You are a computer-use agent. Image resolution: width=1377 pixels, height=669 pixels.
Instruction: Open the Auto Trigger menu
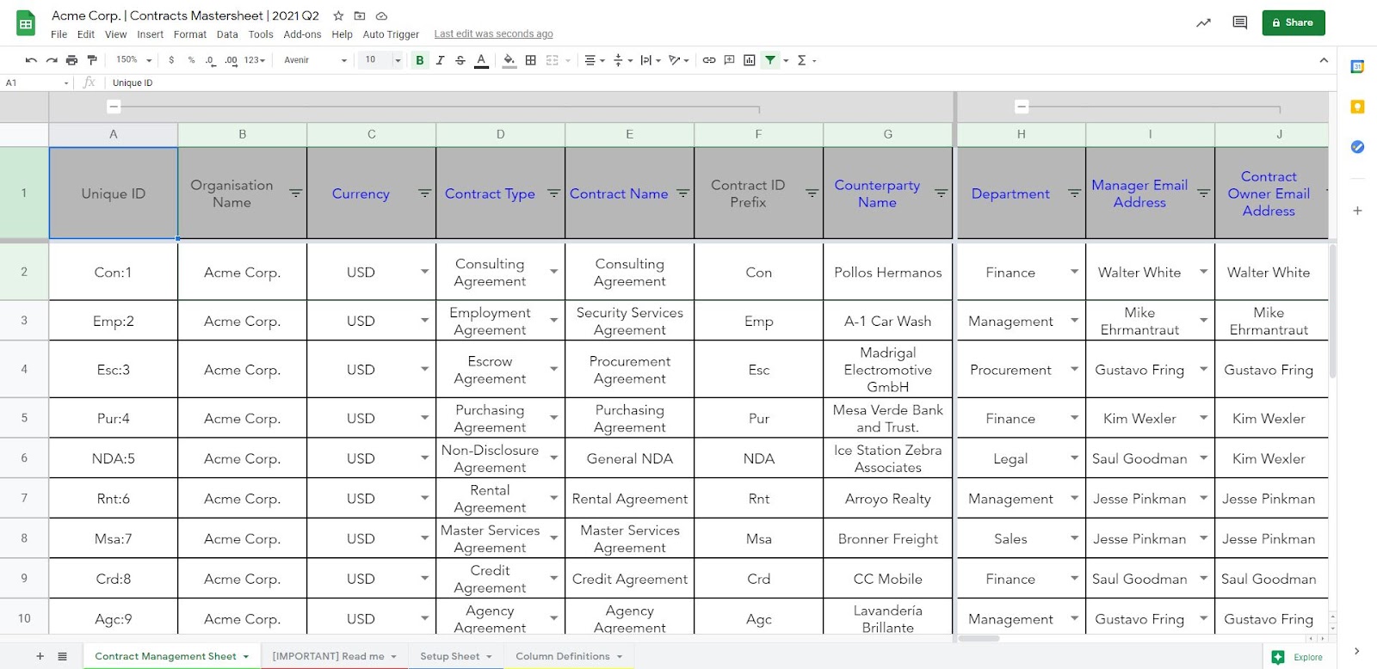point(391,34)
